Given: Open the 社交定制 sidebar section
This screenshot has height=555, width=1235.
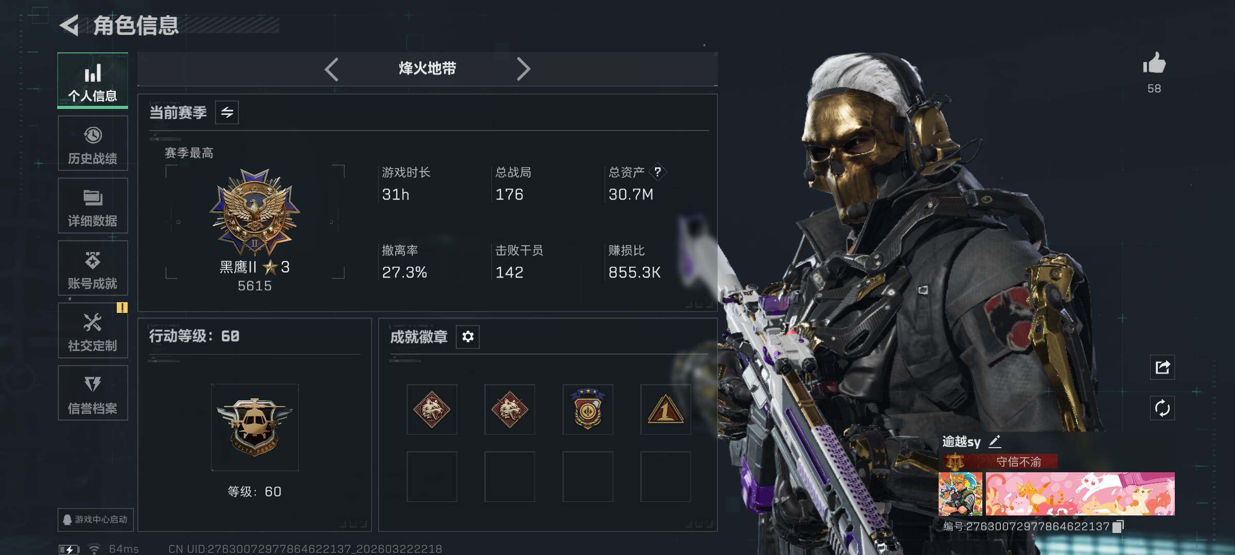Looking at the screenshot, I should [x=93, y=330].
